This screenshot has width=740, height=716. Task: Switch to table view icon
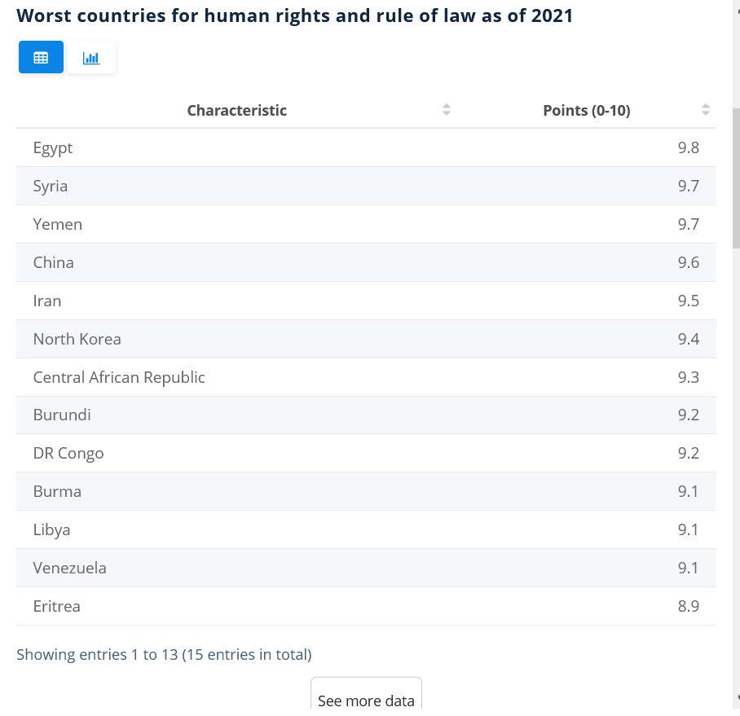click(x=41, y=57)
